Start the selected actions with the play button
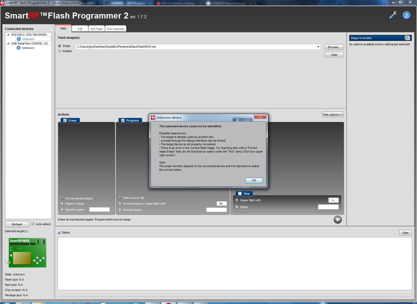The height and width of the screenshot is (304, 417). pyautogui.click(x=338, y=219)
